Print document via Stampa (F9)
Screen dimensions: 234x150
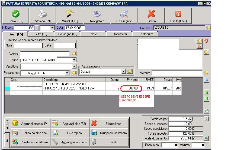[x=43, y=16]
